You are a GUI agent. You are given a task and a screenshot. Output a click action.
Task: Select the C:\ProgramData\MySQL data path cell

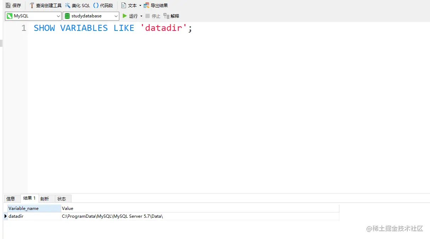pyautogui.click(x=200, y=216)
